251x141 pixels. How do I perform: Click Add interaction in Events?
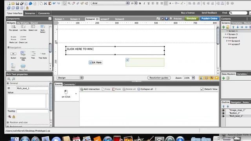(90, 89)
